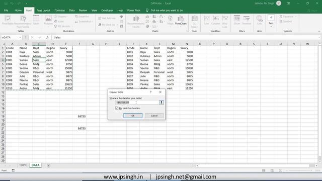Image resolution: width=322 pixels, height=181 pixels.
Task: Open the Charts dialog launcher
Action: (x=187, y=31)
